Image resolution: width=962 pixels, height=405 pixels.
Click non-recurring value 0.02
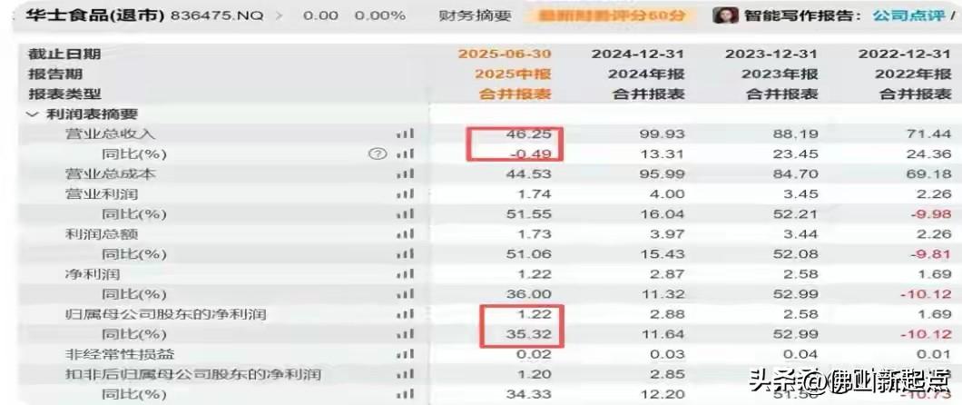click(x=535, y=354)
